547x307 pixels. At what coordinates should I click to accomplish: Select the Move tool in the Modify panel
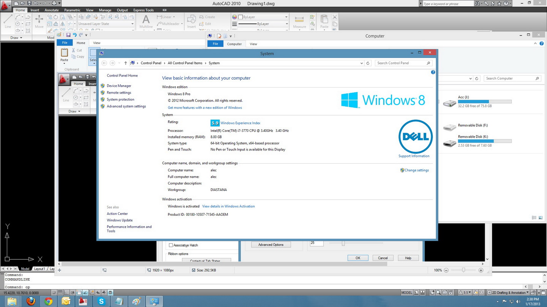pyautogui.click(x=39, y=22)
